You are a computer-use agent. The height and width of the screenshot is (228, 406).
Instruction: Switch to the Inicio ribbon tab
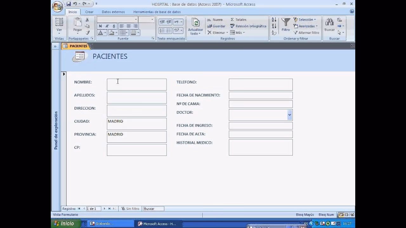pos(73,12)
